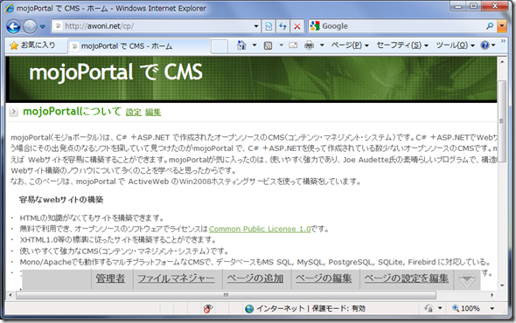Expand the feeds dropdown arrow

(x=281, y=45)
